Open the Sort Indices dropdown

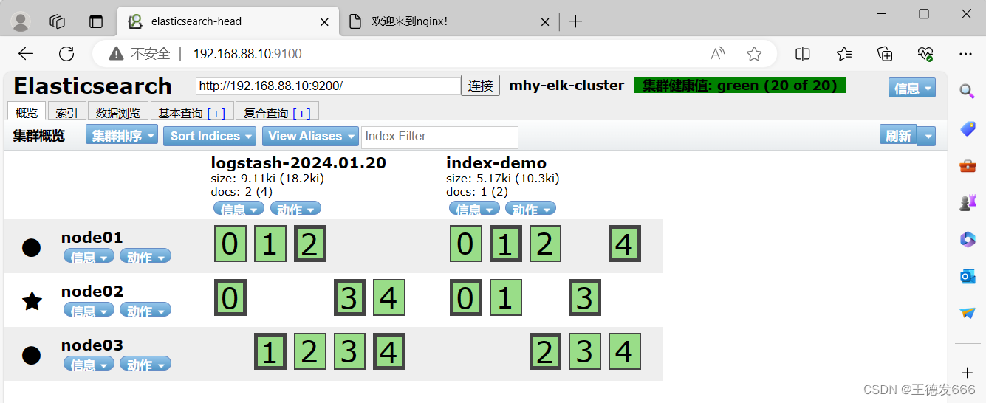[210, 136]
